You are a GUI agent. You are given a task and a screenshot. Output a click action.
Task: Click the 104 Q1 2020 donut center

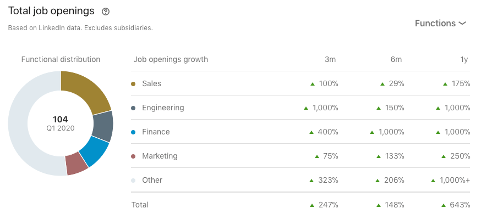pos(61,123)
